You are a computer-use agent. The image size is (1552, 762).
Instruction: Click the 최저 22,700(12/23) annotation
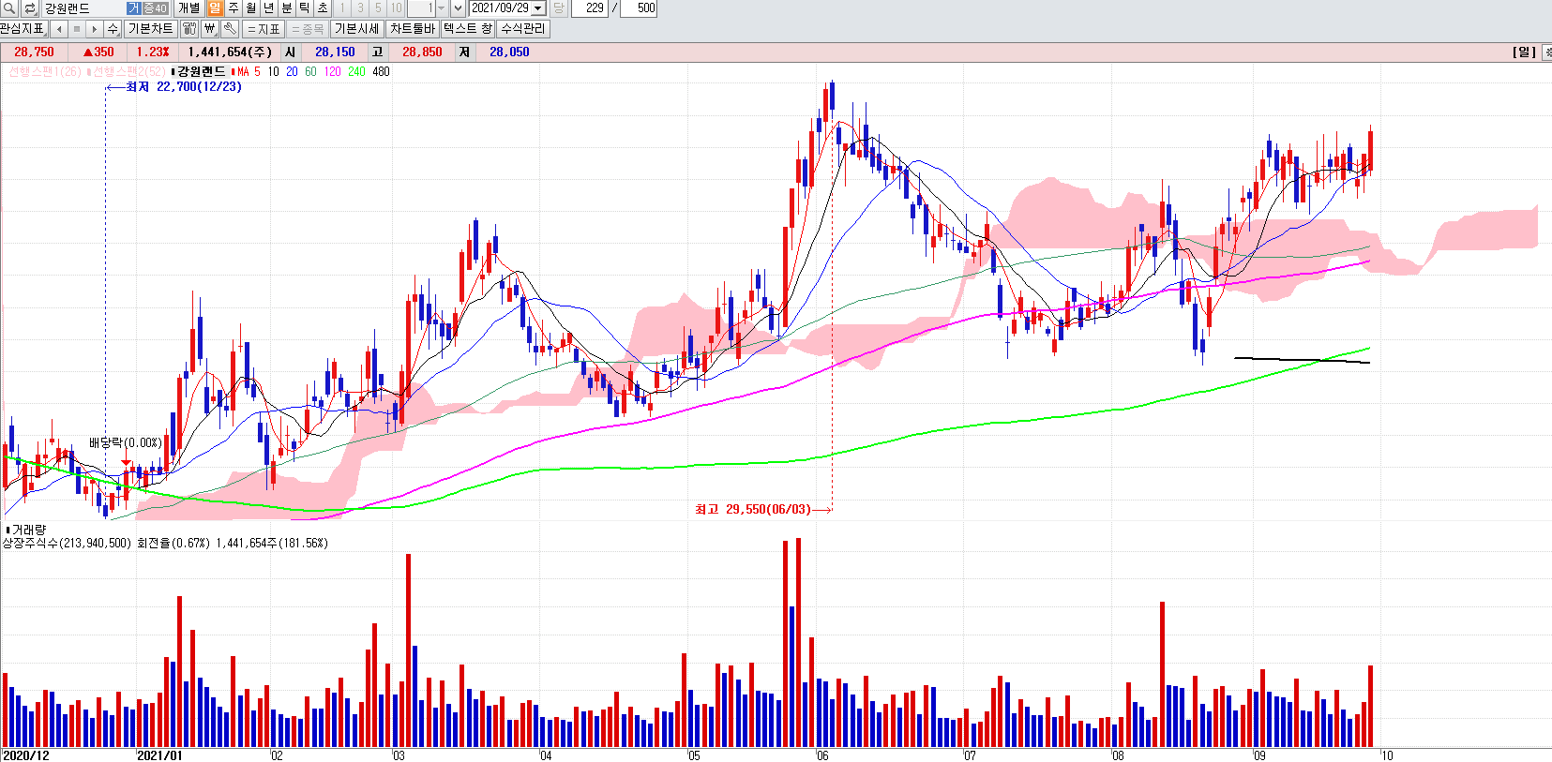pyautogui.click(x=184, y=86)
